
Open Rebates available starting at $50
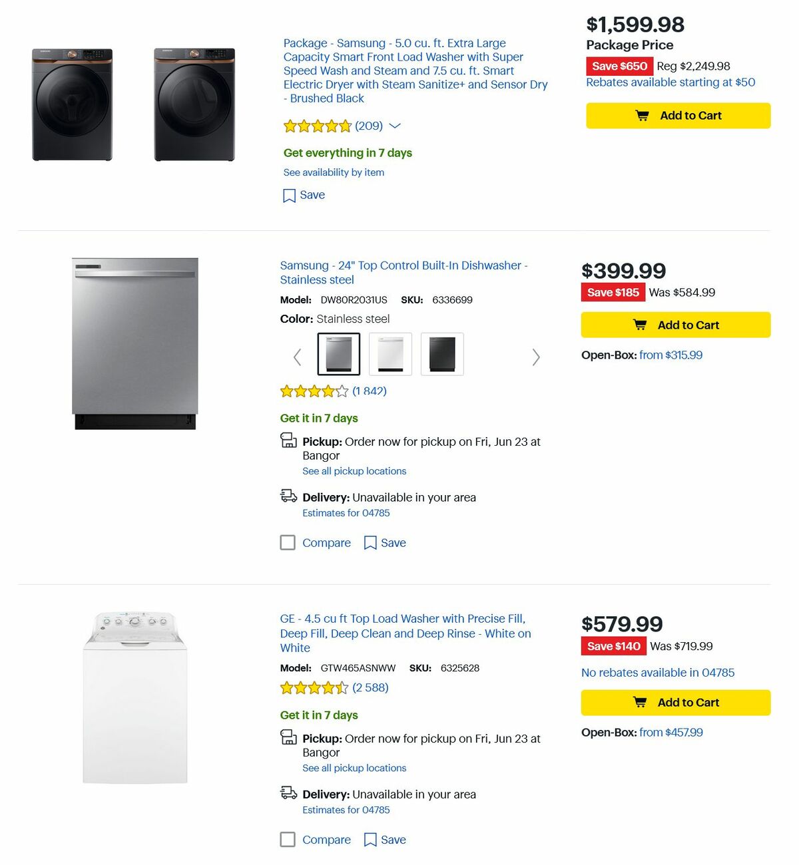670,82
